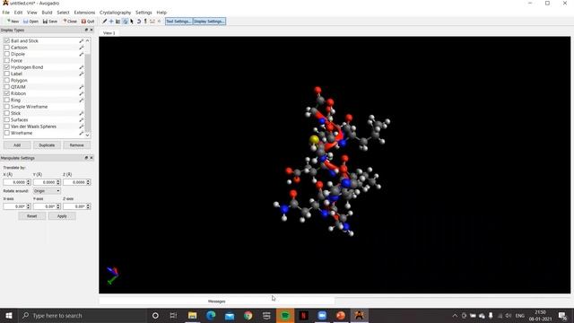Select the Measure tool
Image resolution: width=574 pixels, height=323 pixels.
pyautogui.click(x=152, y=22)
